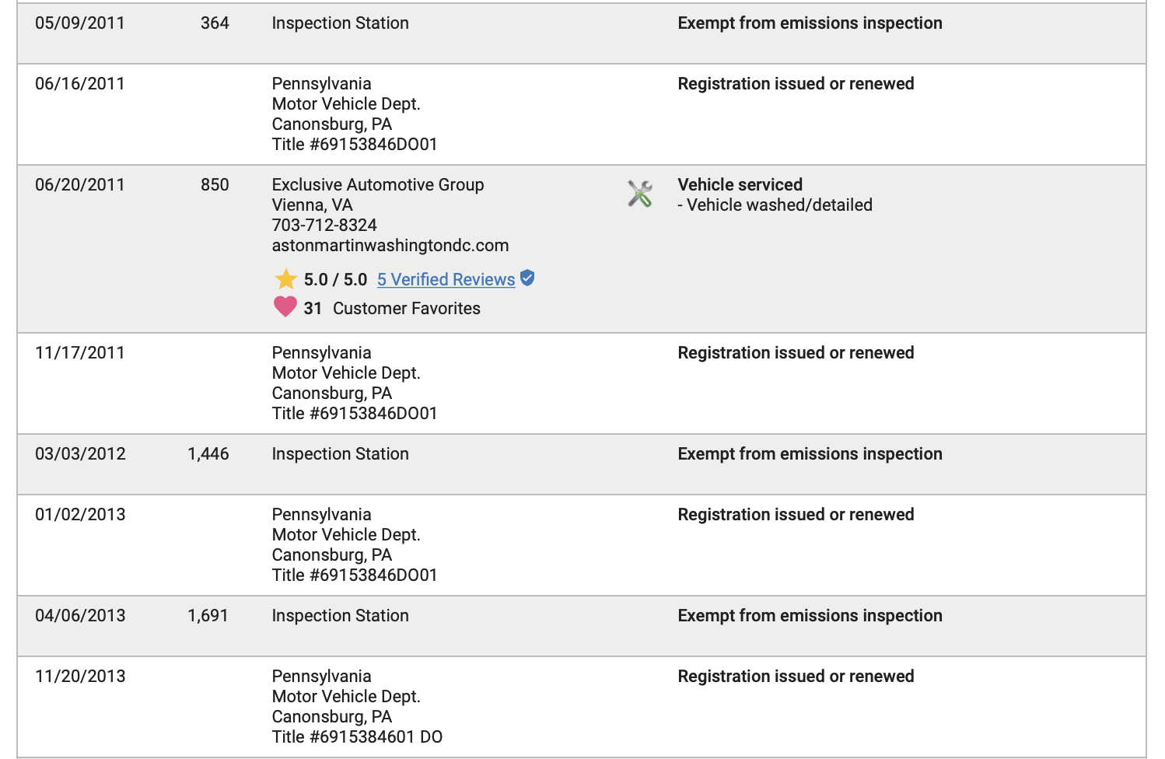Viewport: 1165px width, 759px height.
Task: Click the Vehicle serviced heading
Action: pyautogui.click(x=740, y=185)
